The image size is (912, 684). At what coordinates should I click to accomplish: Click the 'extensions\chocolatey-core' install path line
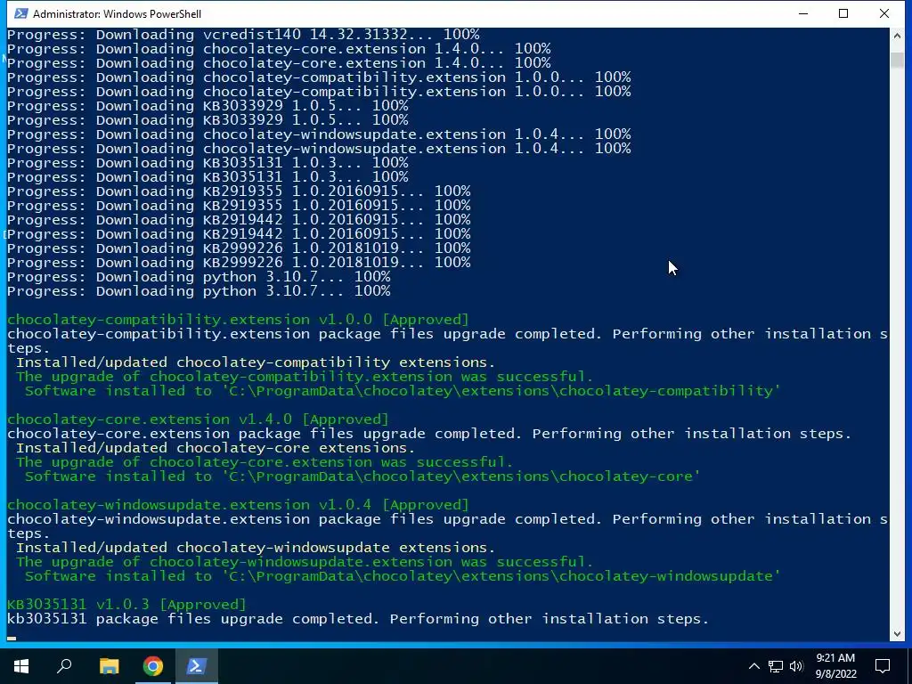point(362,476)
